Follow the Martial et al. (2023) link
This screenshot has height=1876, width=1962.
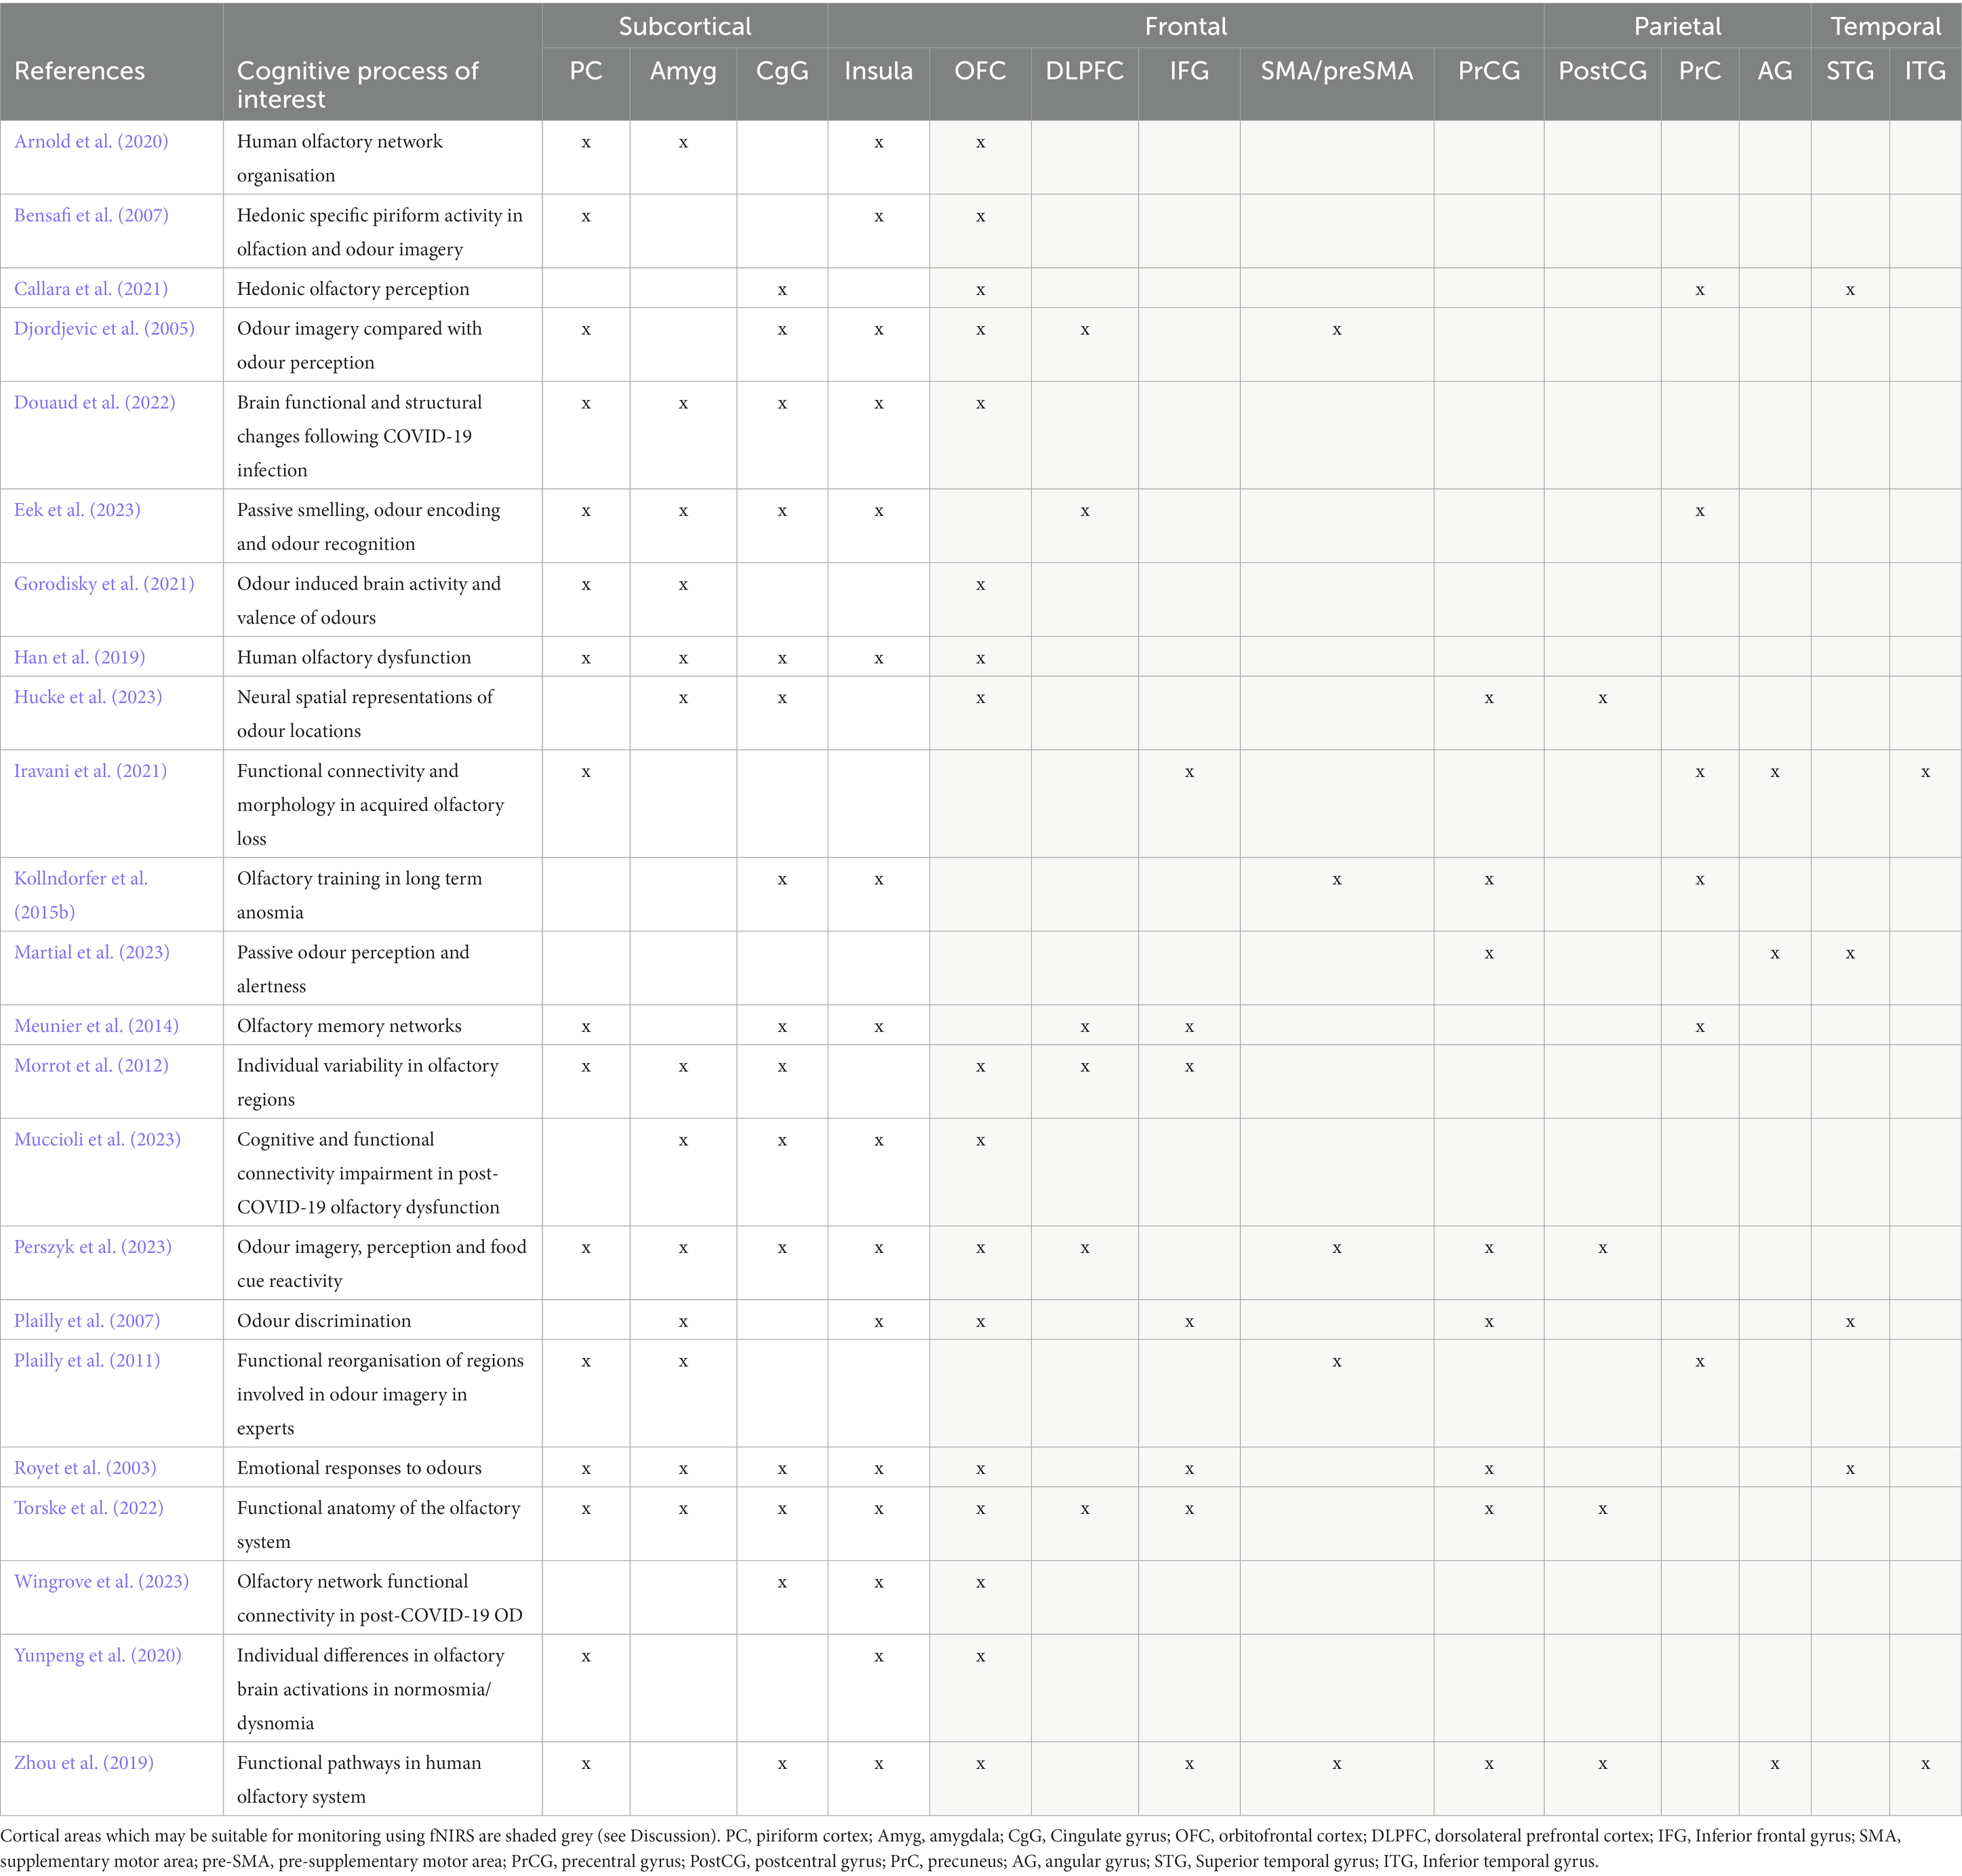[x=92, y=952]
